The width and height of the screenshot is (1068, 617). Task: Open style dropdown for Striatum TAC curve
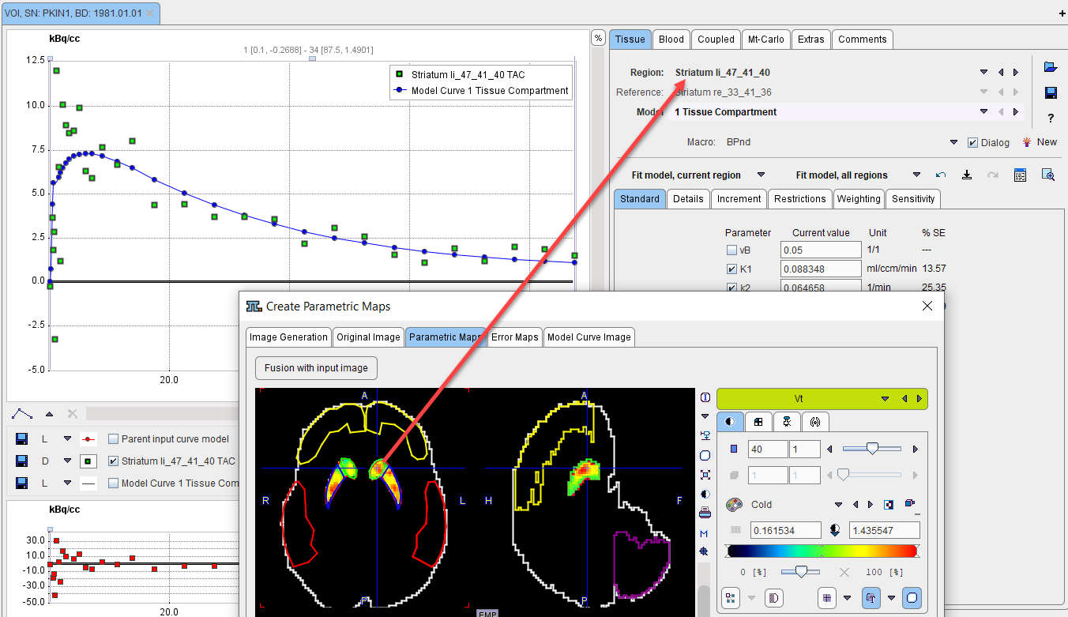[67, 461]
